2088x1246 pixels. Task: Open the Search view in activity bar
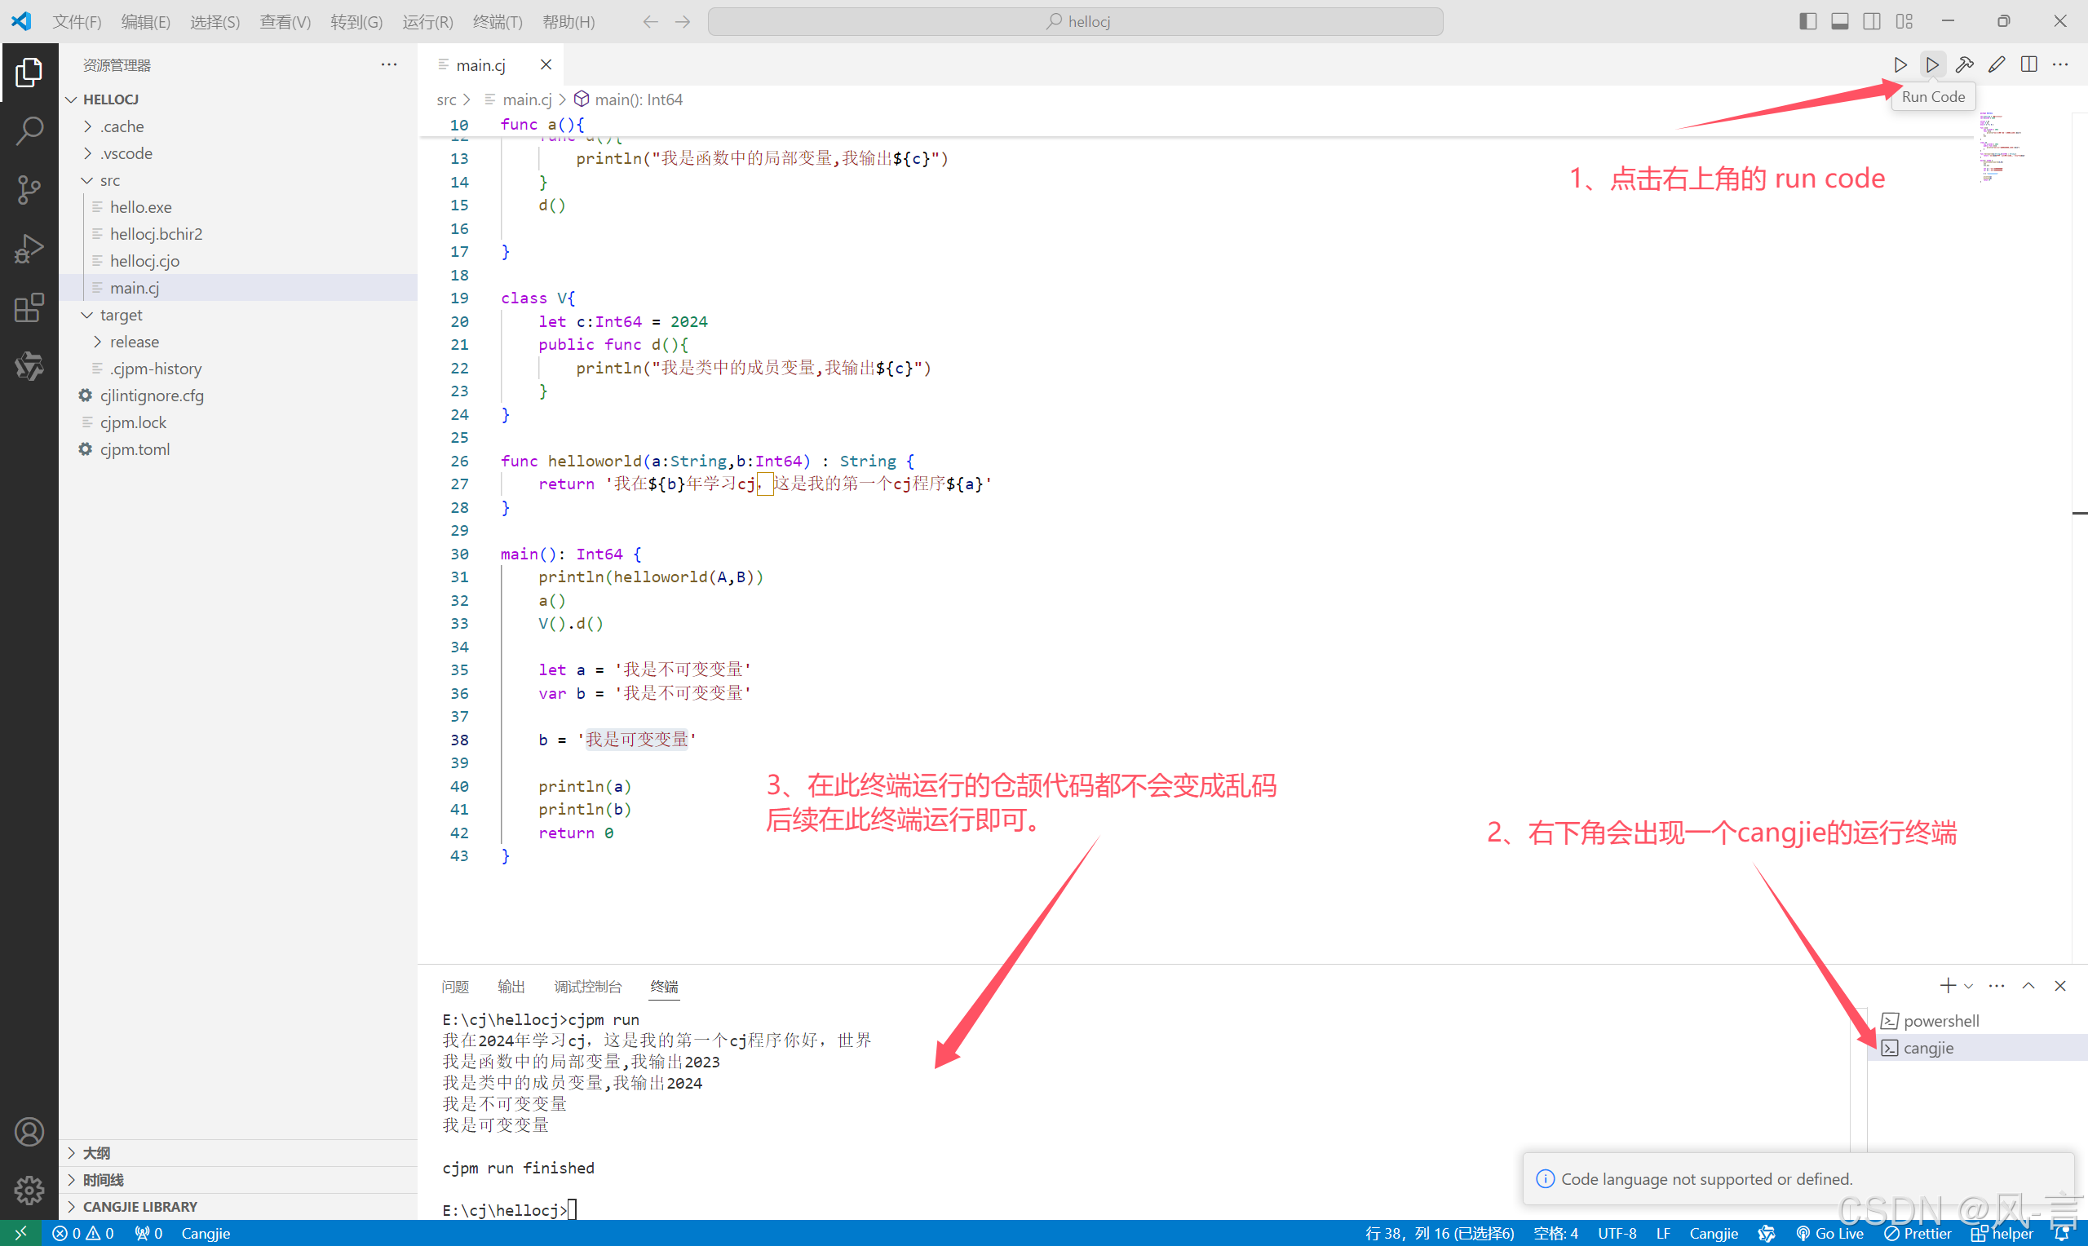point(29,130)
